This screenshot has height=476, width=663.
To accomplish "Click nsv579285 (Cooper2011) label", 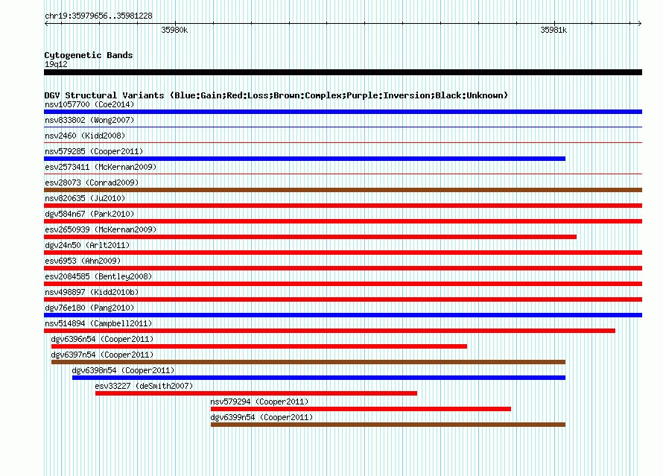I will (94, 151).
